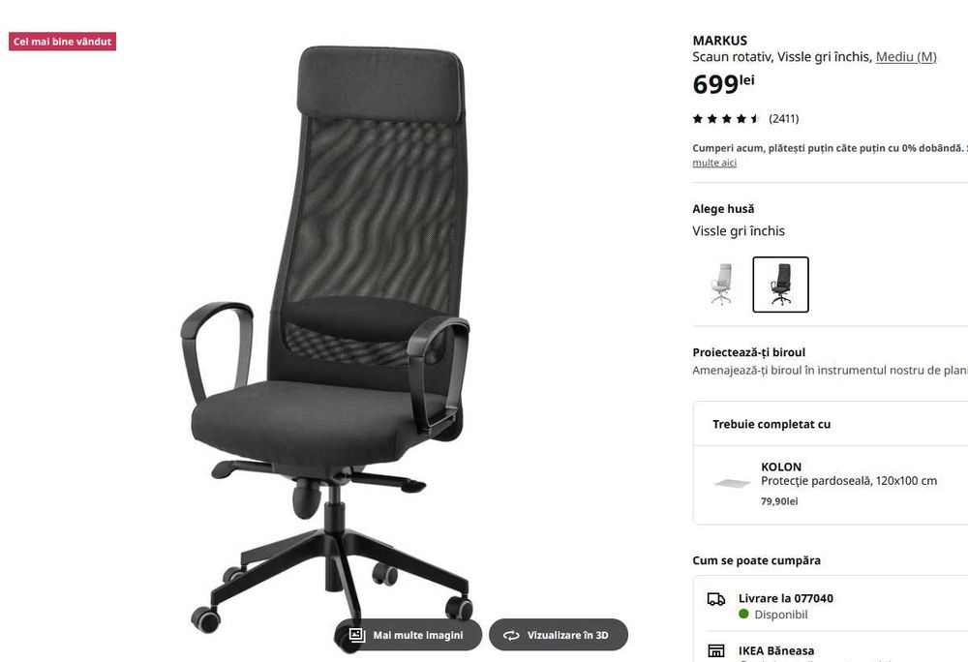This screenshot has height=662, width=968.
Task: Click the main MARKUS chair product image
Action: coord(327,343)
